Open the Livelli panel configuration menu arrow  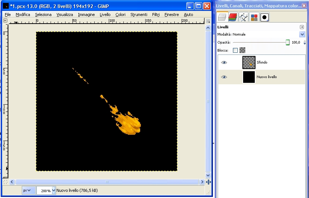302,27
